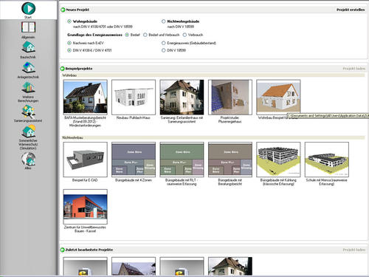
Task: Open the Sanierungsassistent icon
Action: point(28,111)
